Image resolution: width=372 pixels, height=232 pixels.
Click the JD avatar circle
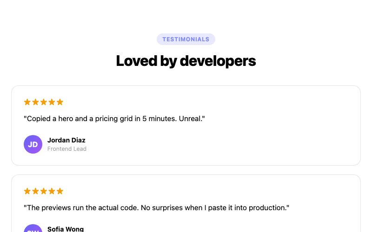(x=33, y=144)
